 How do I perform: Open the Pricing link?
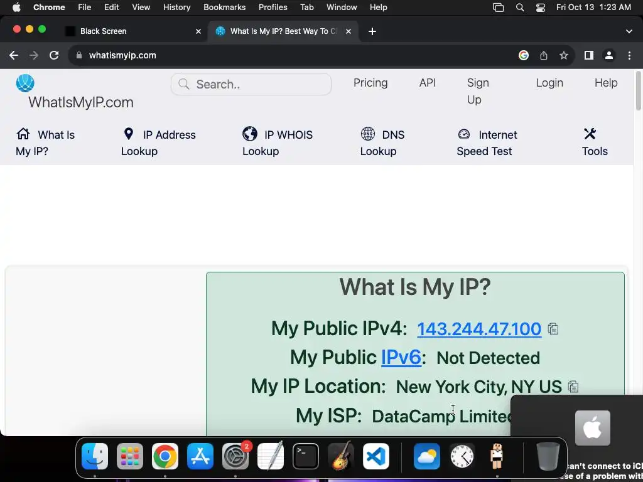point(370,83)
